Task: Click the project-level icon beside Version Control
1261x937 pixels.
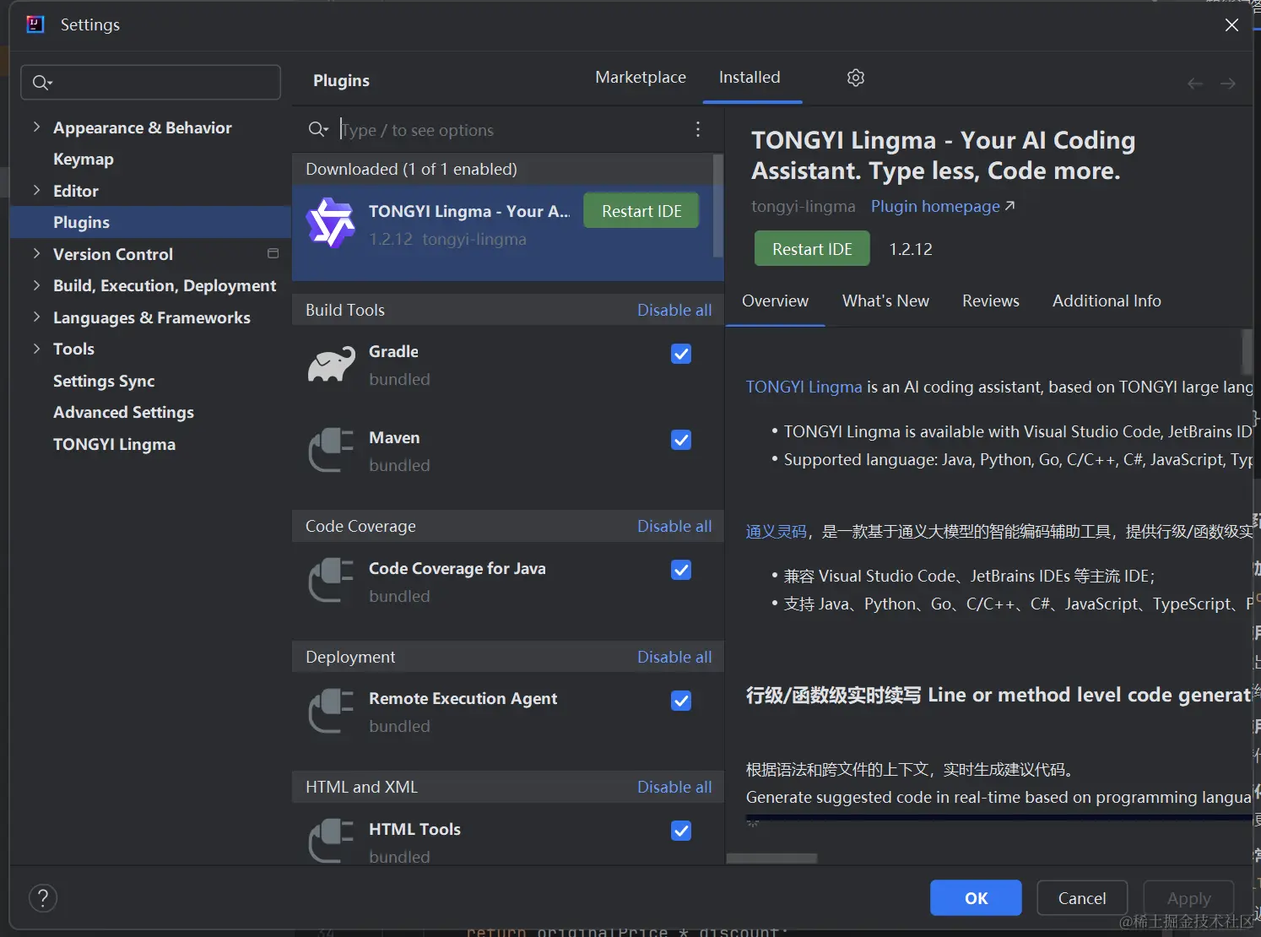Action: point(273,253)
